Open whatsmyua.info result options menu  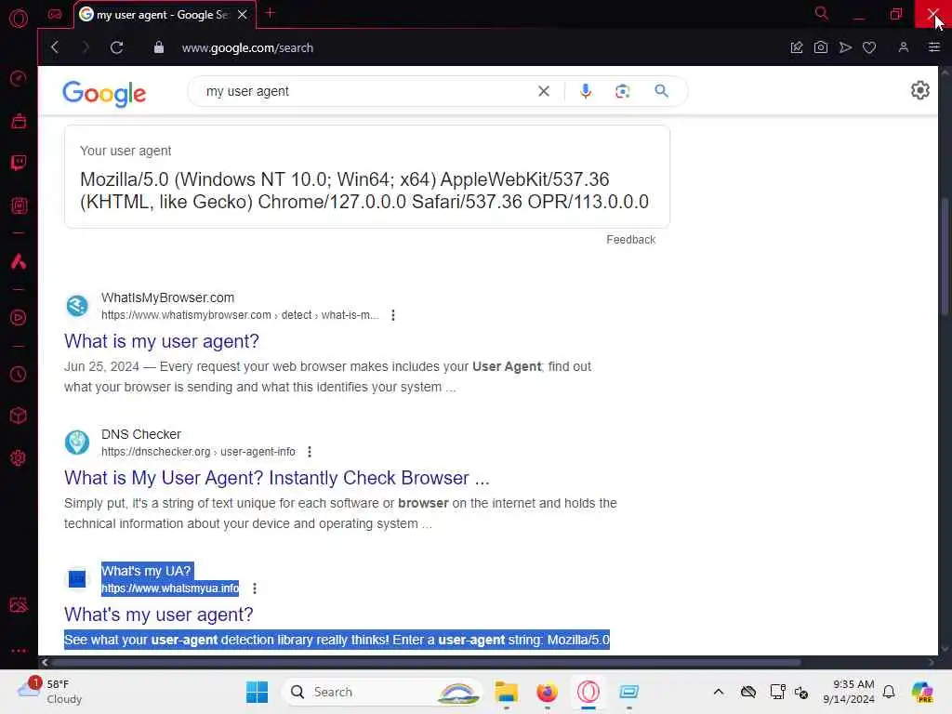255,588
